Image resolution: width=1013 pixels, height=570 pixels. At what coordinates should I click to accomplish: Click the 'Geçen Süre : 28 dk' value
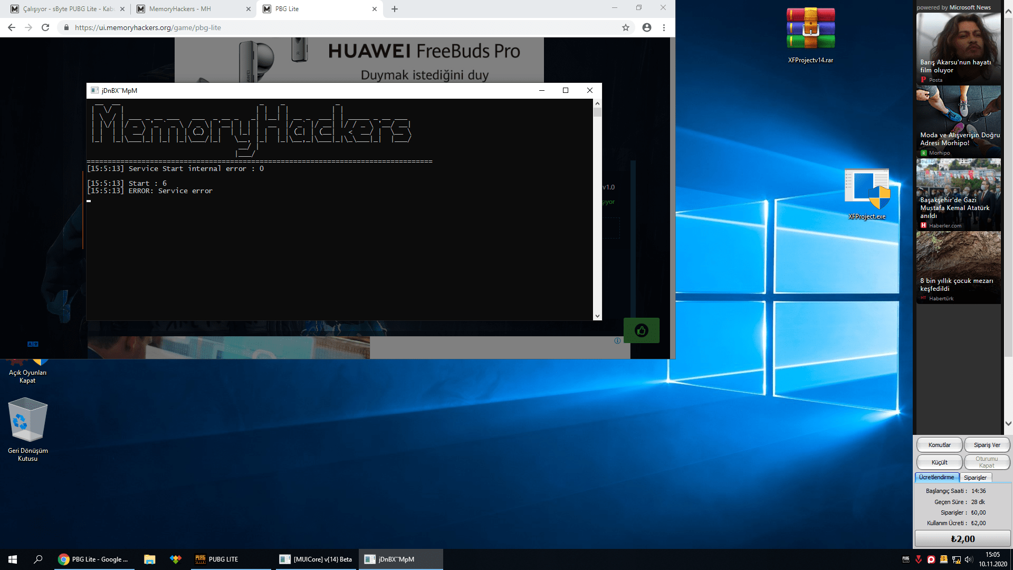(x=978, y=502)
